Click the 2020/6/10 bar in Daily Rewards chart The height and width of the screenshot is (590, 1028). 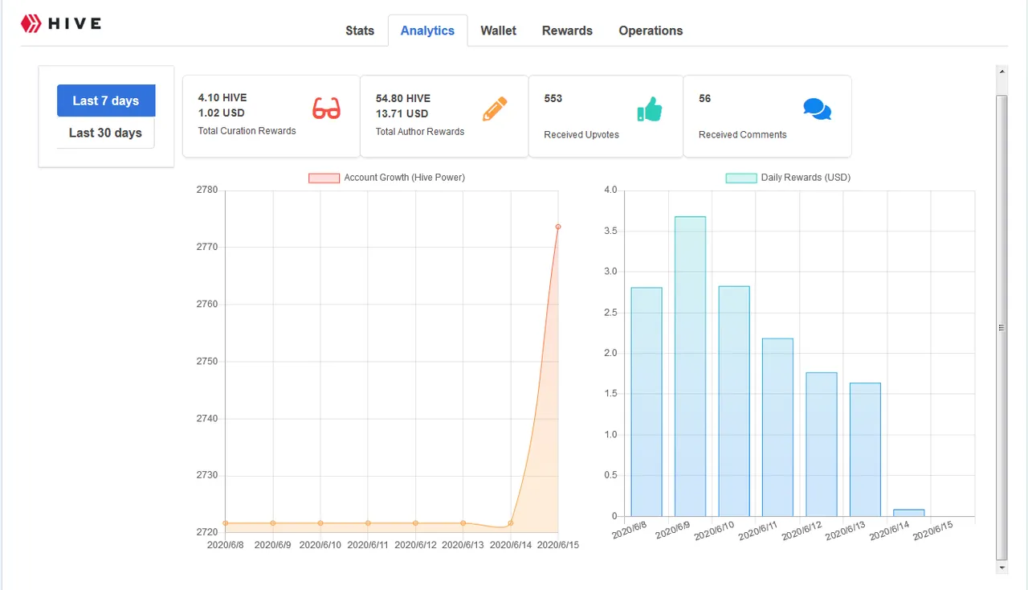(x=734, y=401)
